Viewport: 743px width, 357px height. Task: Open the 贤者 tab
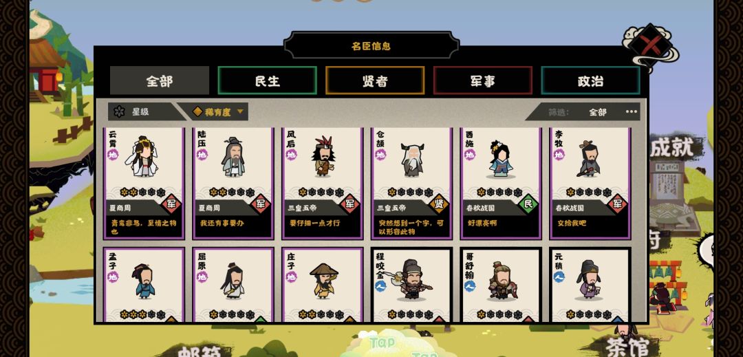375,81
